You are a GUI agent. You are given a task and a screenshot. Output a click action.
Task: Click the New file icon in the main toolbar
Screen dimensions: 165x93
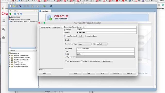click(x=11, y=6)
